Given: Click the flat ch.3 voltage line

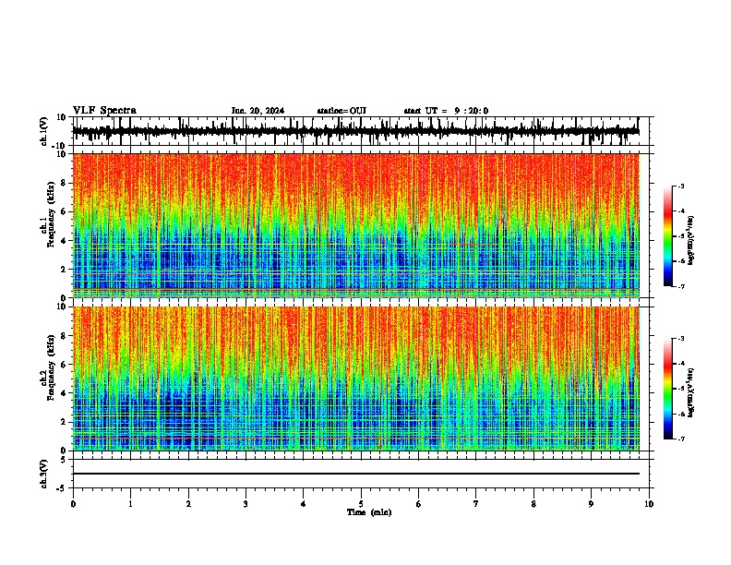Looking at the screenshot, I should [x=355, y=474].
